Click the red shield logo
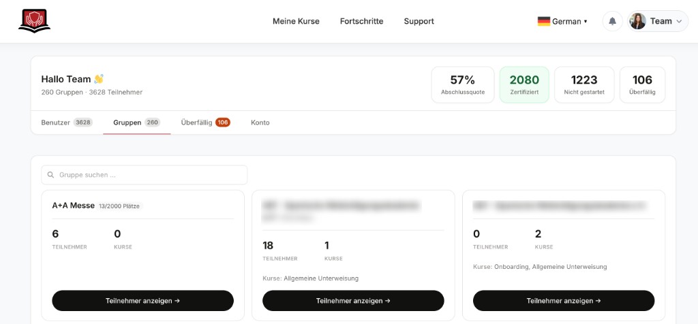Image resolution: width=698 pixels, height=324 pixels. coord(34,21)
